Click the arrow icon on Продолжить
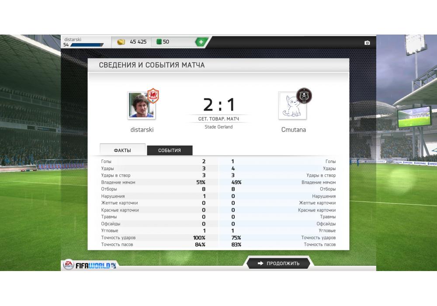This screenshot has width=437, height=306. (x=260, y=263)
